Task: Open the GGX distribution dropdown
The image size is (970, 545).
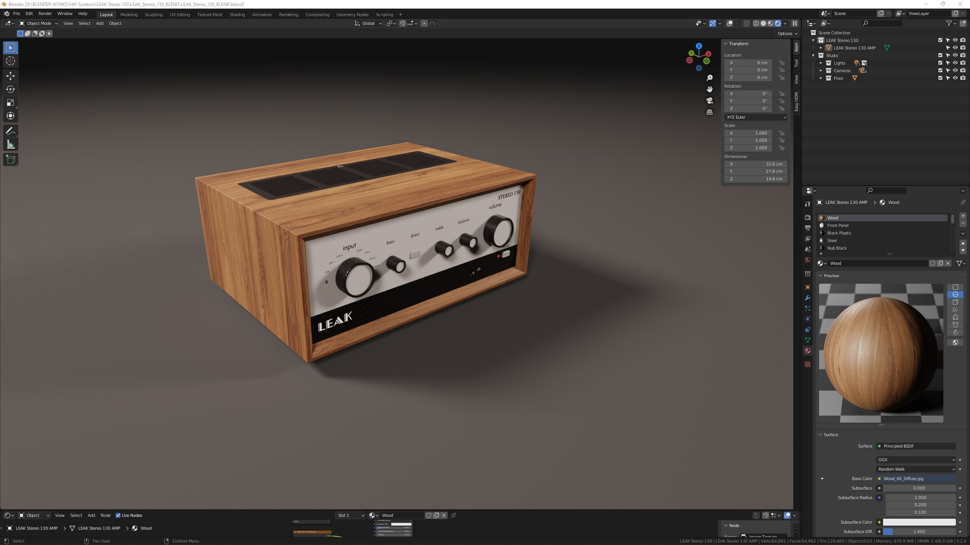Action: [916, 460]
